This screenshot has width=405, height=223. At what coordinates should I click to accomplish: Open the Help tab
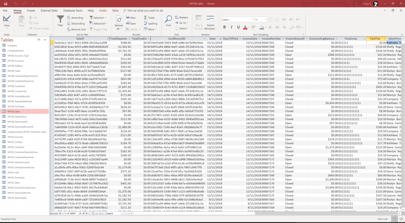[91, 11]
